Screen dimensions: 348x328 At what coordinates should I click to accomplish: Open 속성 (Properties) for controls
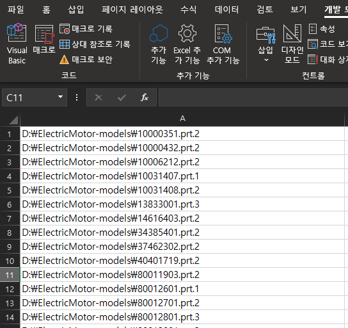coord(322,29)
